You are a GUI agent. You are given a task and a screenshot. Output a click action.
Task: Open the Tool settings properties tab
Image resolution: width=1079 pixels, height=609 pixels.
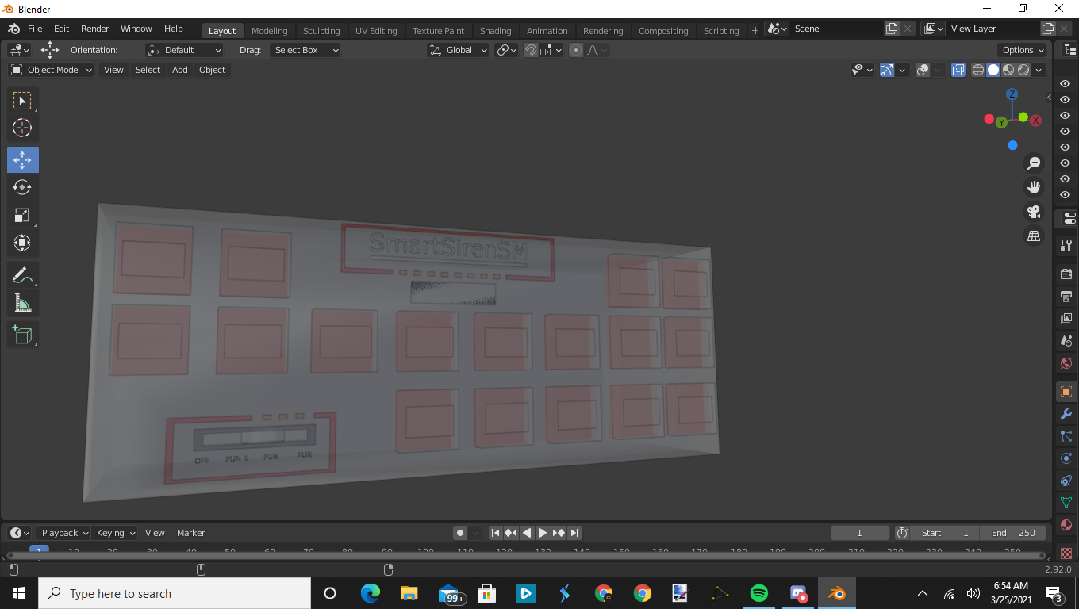tap(1066, 246)
